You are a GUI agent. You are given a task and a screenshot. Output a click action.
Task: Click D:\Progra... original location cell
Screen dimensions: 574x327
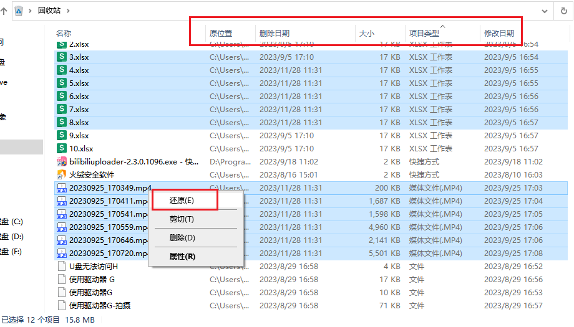230,162
